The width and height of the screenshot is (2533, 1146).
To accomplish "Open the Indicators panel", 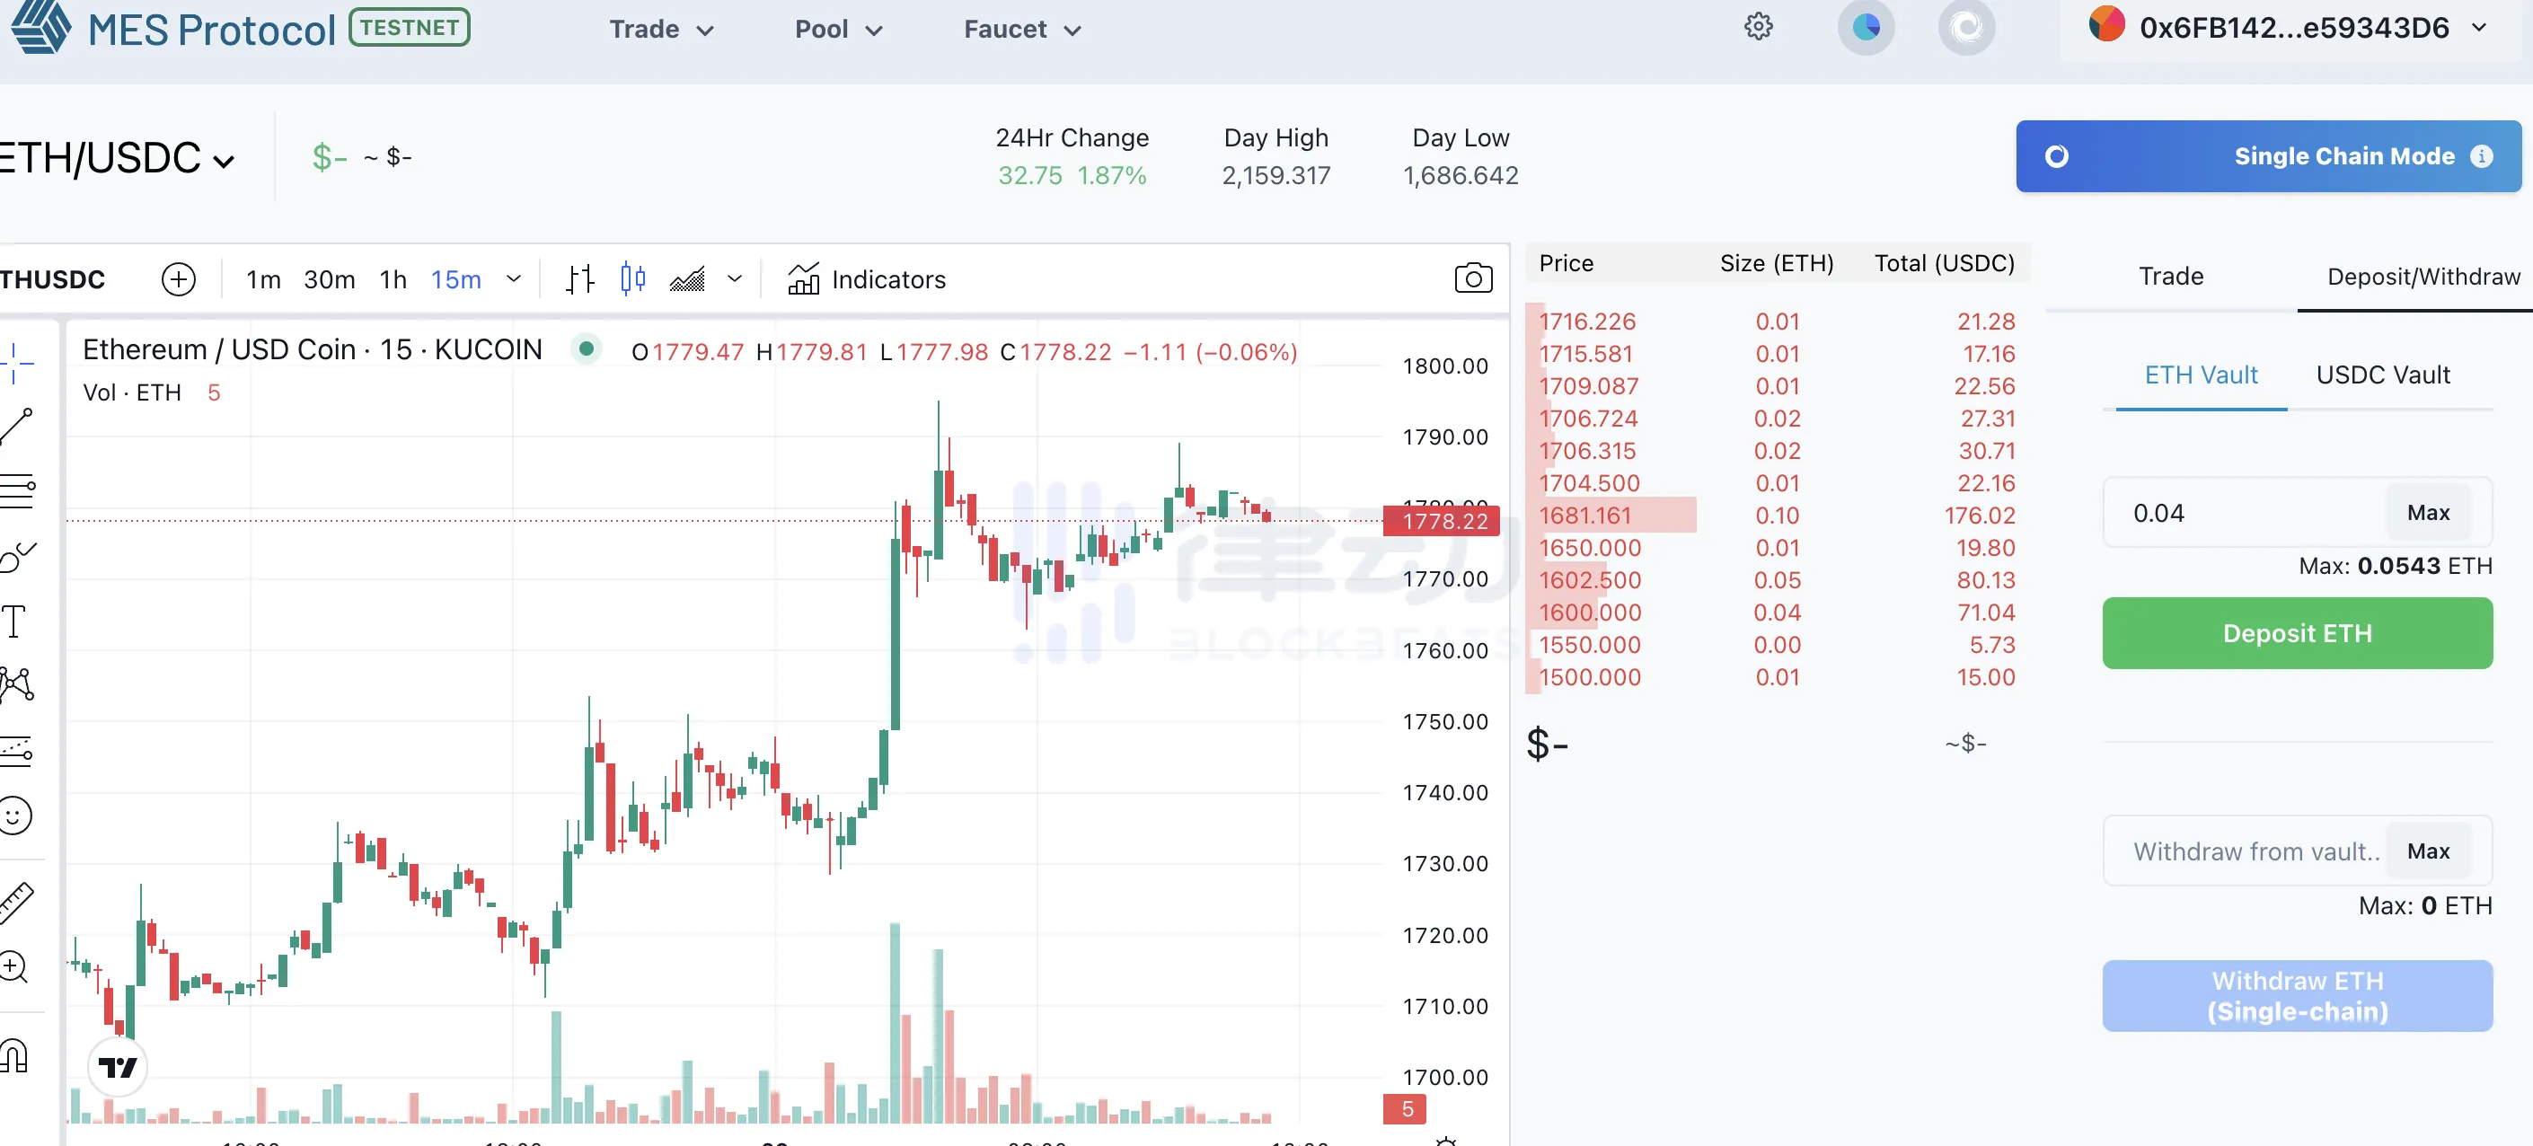I will tap(866, 280).
